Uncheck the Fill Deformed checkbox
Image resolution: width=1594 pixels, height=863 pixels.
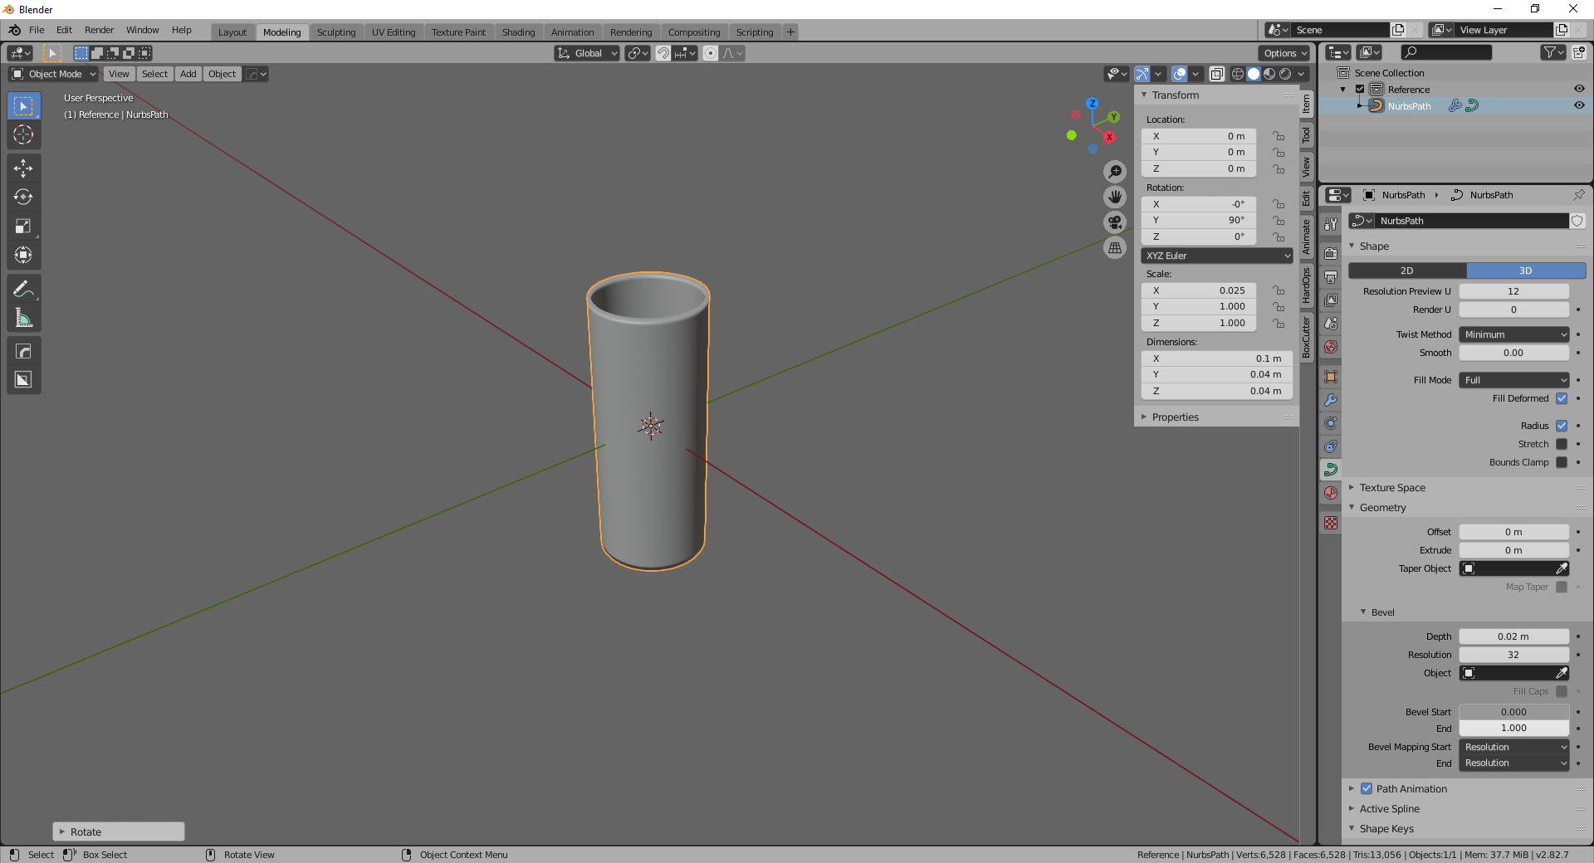point(1562,398)
